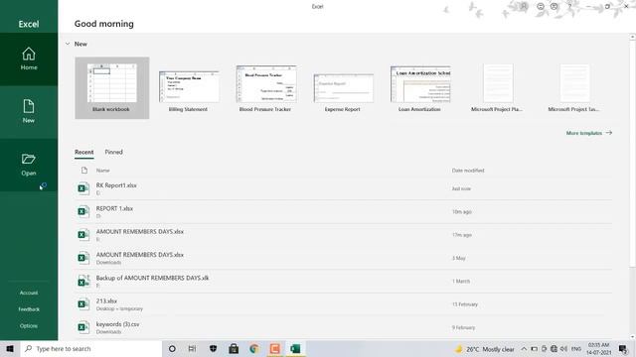The image size is (636, 357).
Task: Open keywords (3).csv file
Action: click(x=343, y=327)
